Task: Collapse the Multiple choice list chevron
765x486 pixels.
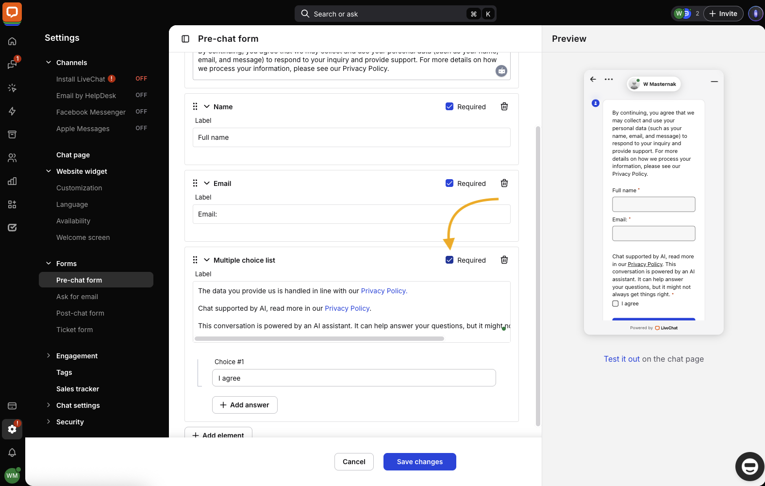Action: point(207,260)
